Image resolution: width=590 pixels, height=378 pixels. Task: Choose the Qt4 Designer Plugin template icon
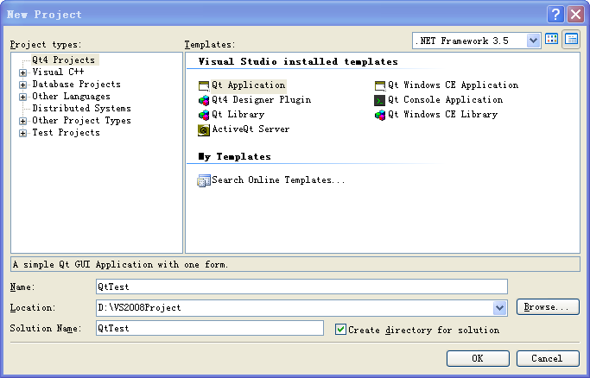click(x=204, y=100)
